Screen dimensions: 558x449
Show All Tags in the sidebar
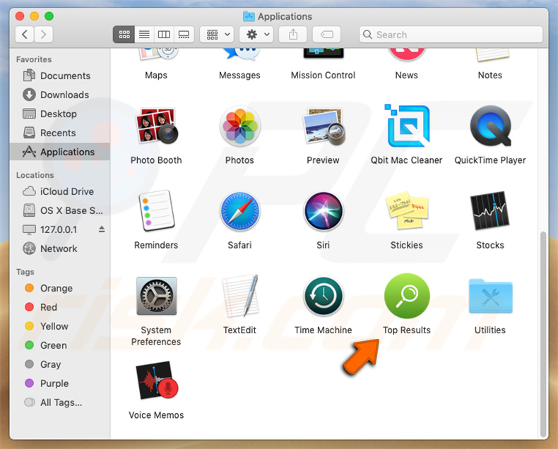(60, 402)
